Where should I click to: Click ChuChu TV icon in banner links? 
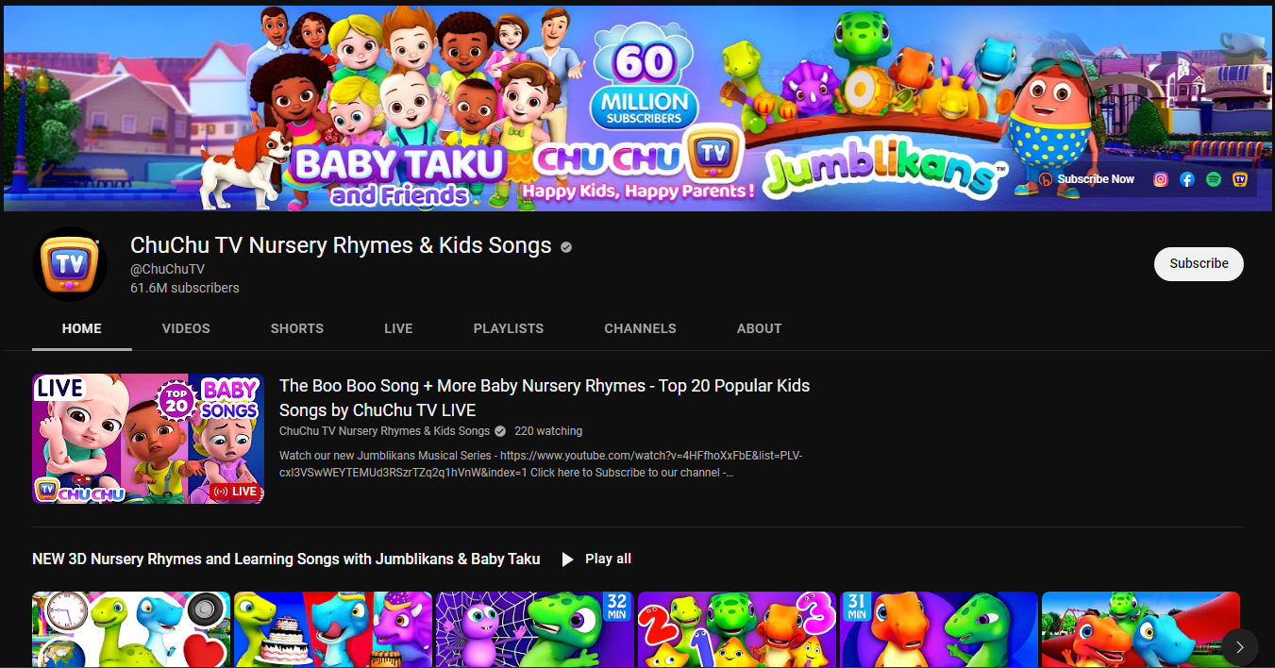pos(1240,179)
